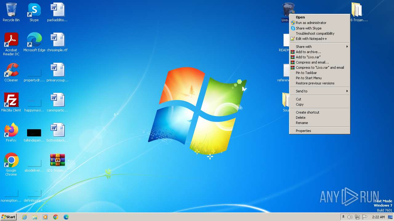
Task: Select the canonpartic... Word document
Action: pos(57,103)
